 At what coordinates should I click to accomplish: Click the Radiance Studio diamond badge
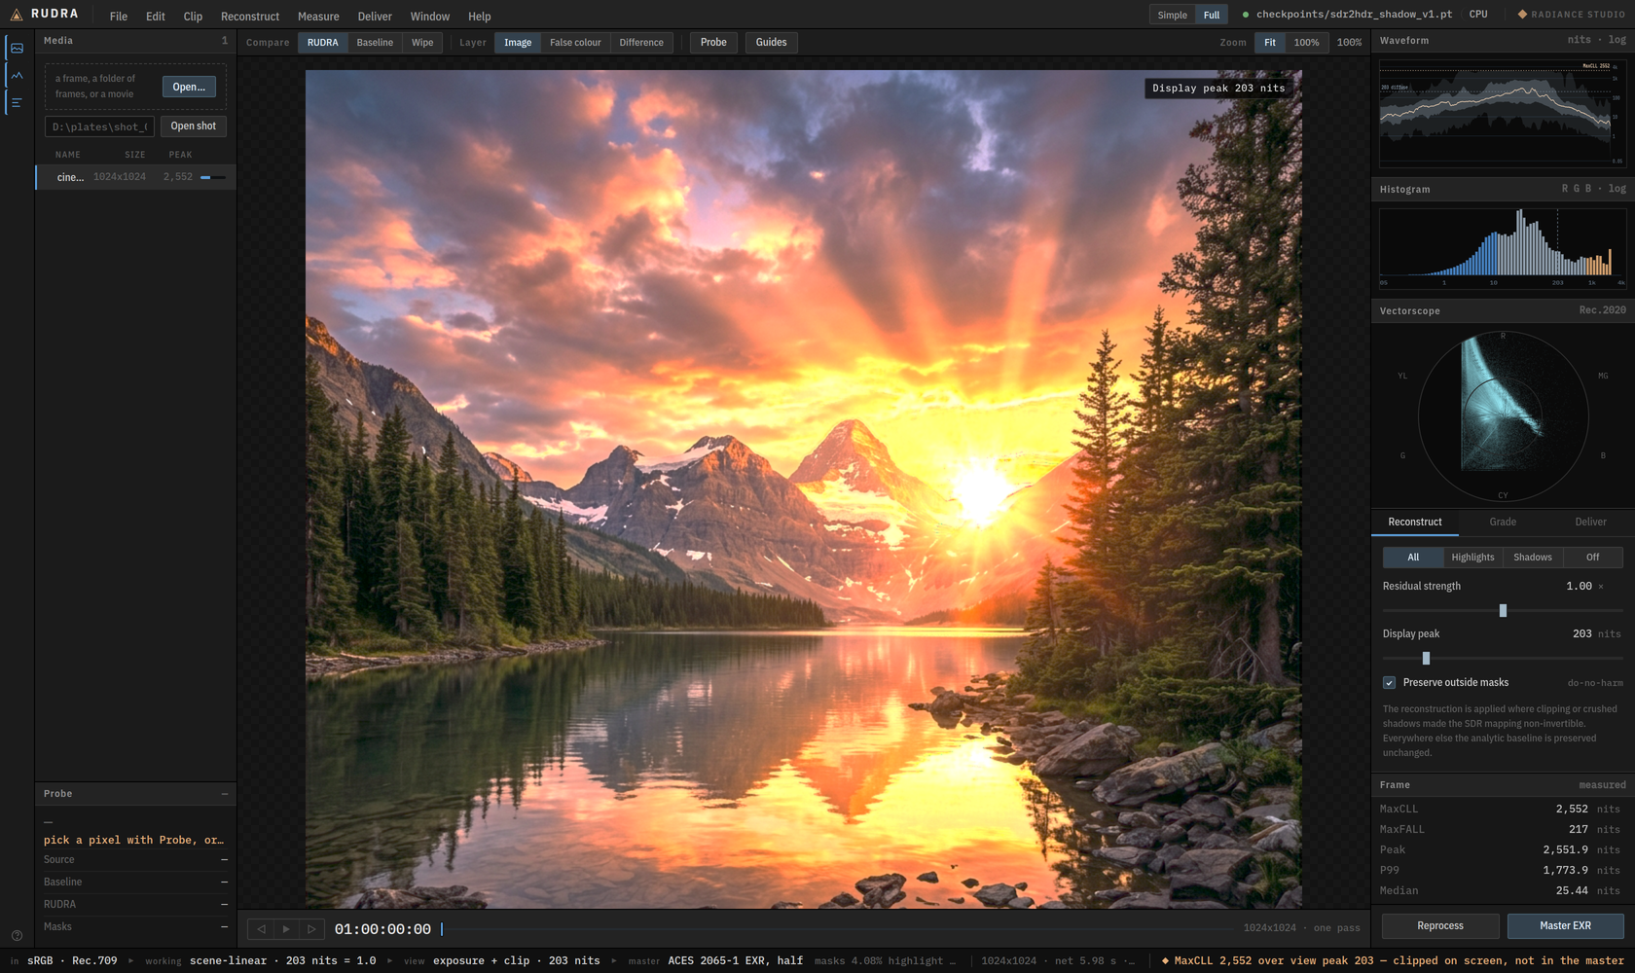click(1571, 15)
